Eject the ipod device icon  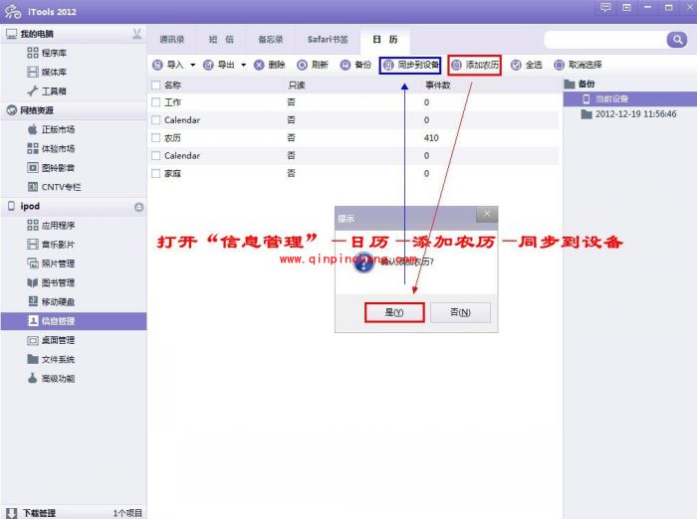point(139,207)
